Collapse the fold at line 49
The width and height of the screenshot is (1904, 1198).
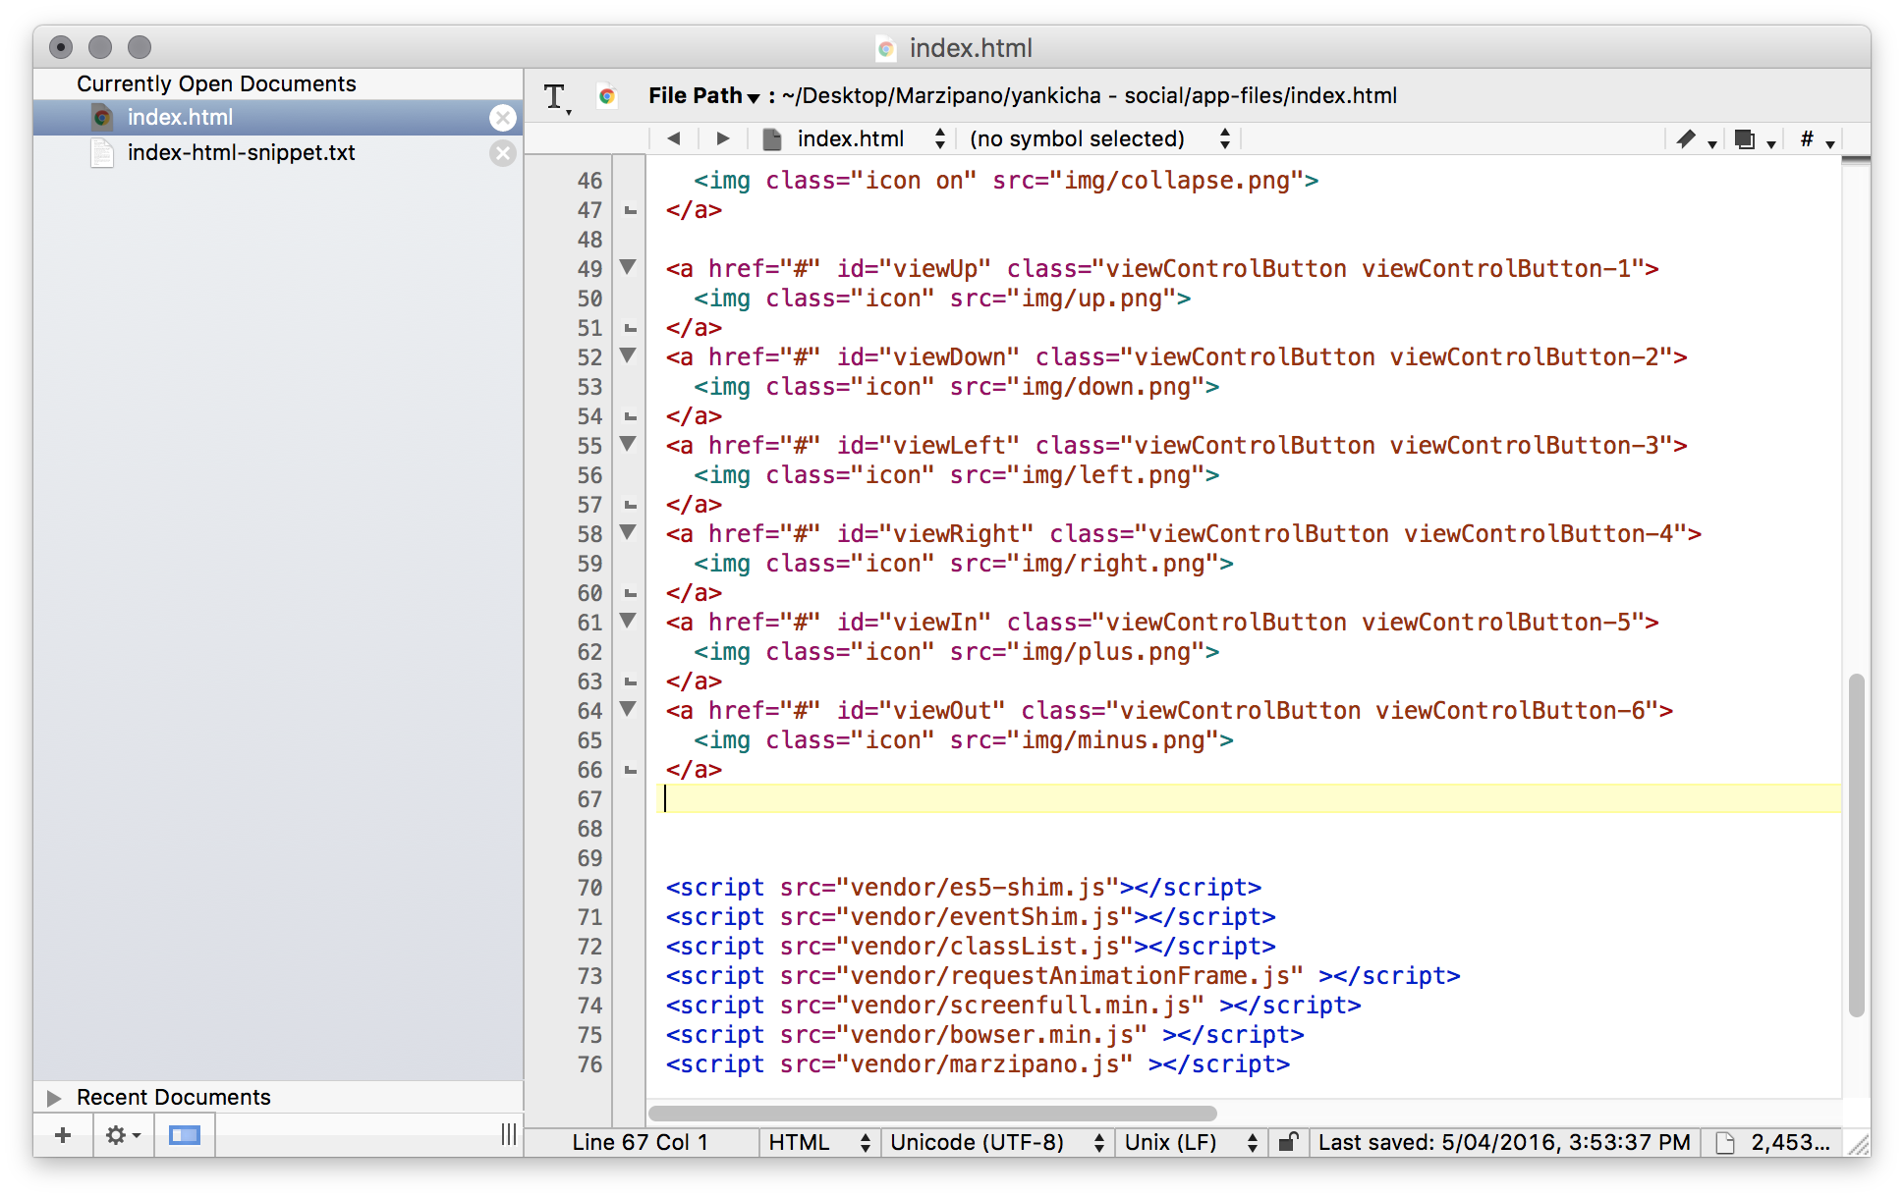(x=628, y=267)
